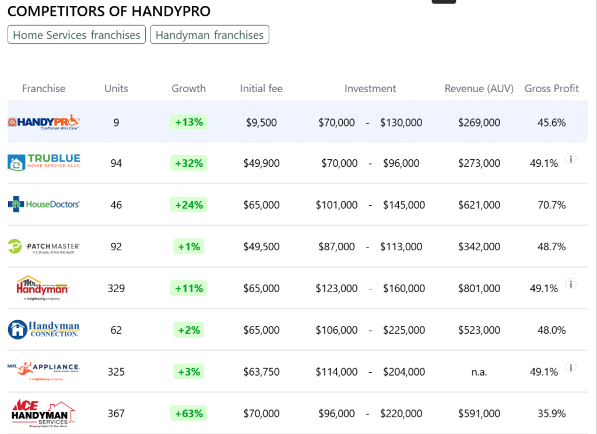Select the Mr. Appliance logo
The height and width of the screenshot is (434, 597).
(x=44, y=371)
